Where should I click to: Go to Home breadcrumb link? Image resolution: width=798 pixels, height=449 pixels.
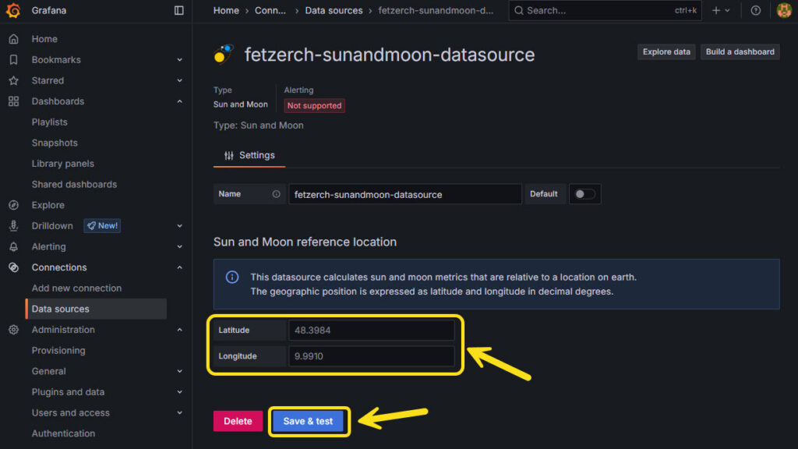226,10
